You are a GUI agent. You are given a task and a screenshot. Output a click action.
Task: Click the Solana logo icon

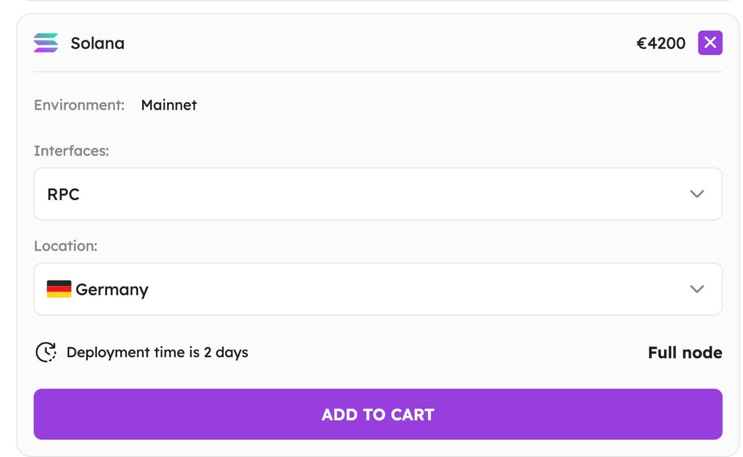pyautogui.click(x=46, y=43)
